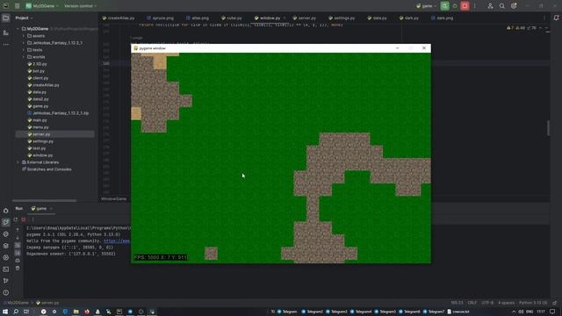This screenshot has width=562, height=316.
Task: Expand Jehkobas_Fantasy_1.12.2_1 folder
Action: pos(24,43)
